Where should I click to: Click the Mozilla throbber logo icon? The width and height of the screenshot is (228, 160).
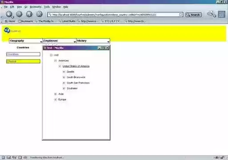click(221, 14)
